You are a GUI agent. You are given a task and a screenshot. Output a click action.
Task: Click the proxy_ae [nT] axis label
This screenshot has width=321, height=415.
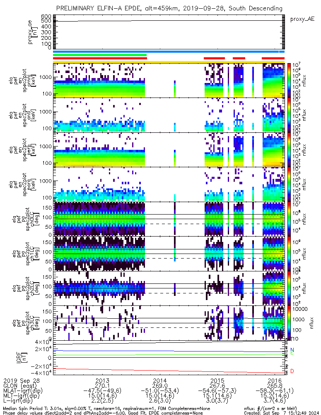point(32,32)
